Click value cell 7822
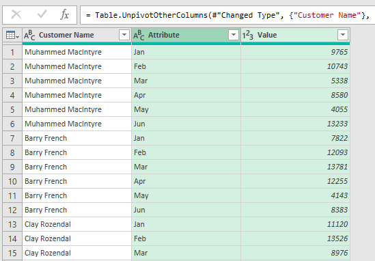 click(295, 138)
